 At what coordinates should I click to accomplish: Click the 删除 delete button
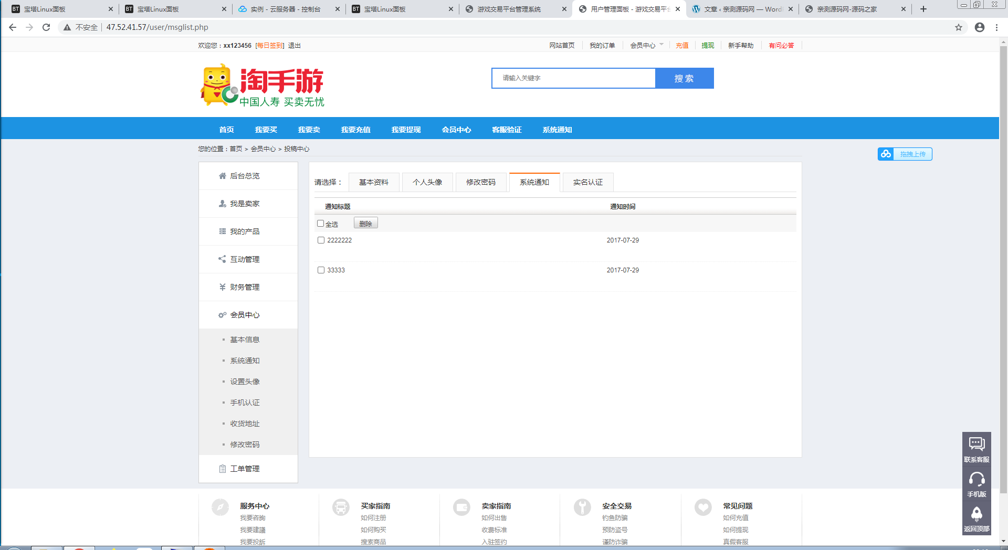(x=366, y=224)
